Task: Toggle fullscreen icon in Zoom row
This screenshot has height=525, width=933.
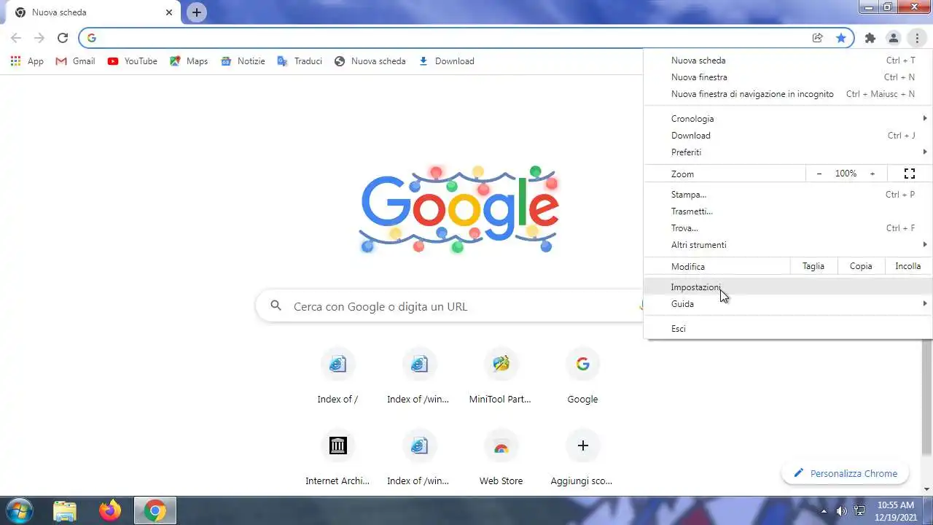Action: pos(909,174)
